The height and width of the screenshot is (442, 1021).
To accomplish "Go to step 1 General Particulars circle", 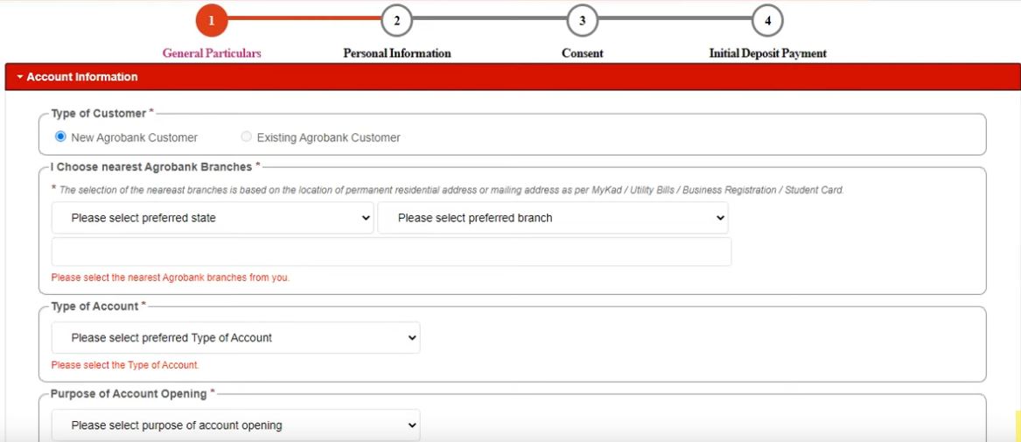I will click(211, 21).
